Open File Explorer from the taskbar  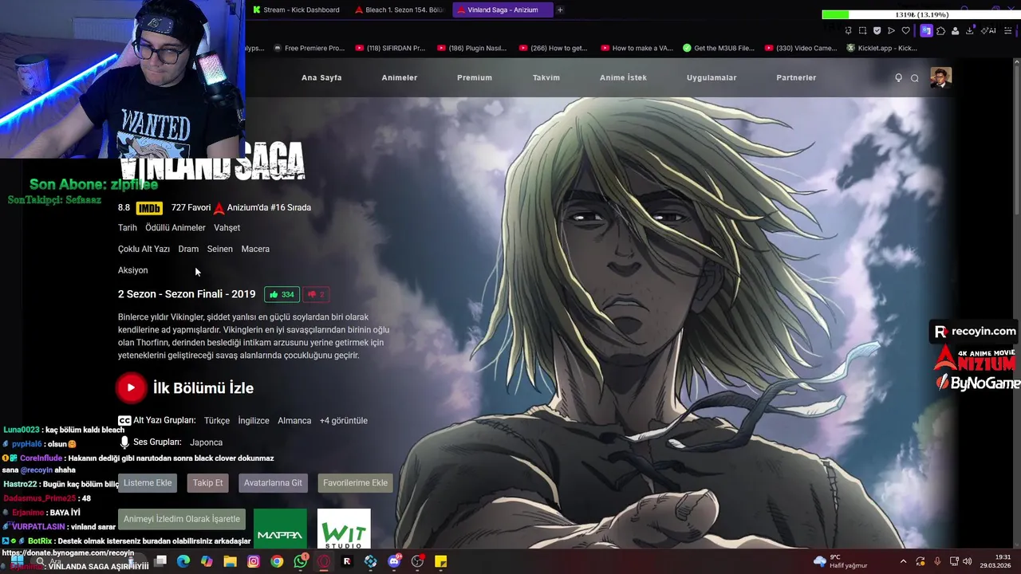(231, 561)
